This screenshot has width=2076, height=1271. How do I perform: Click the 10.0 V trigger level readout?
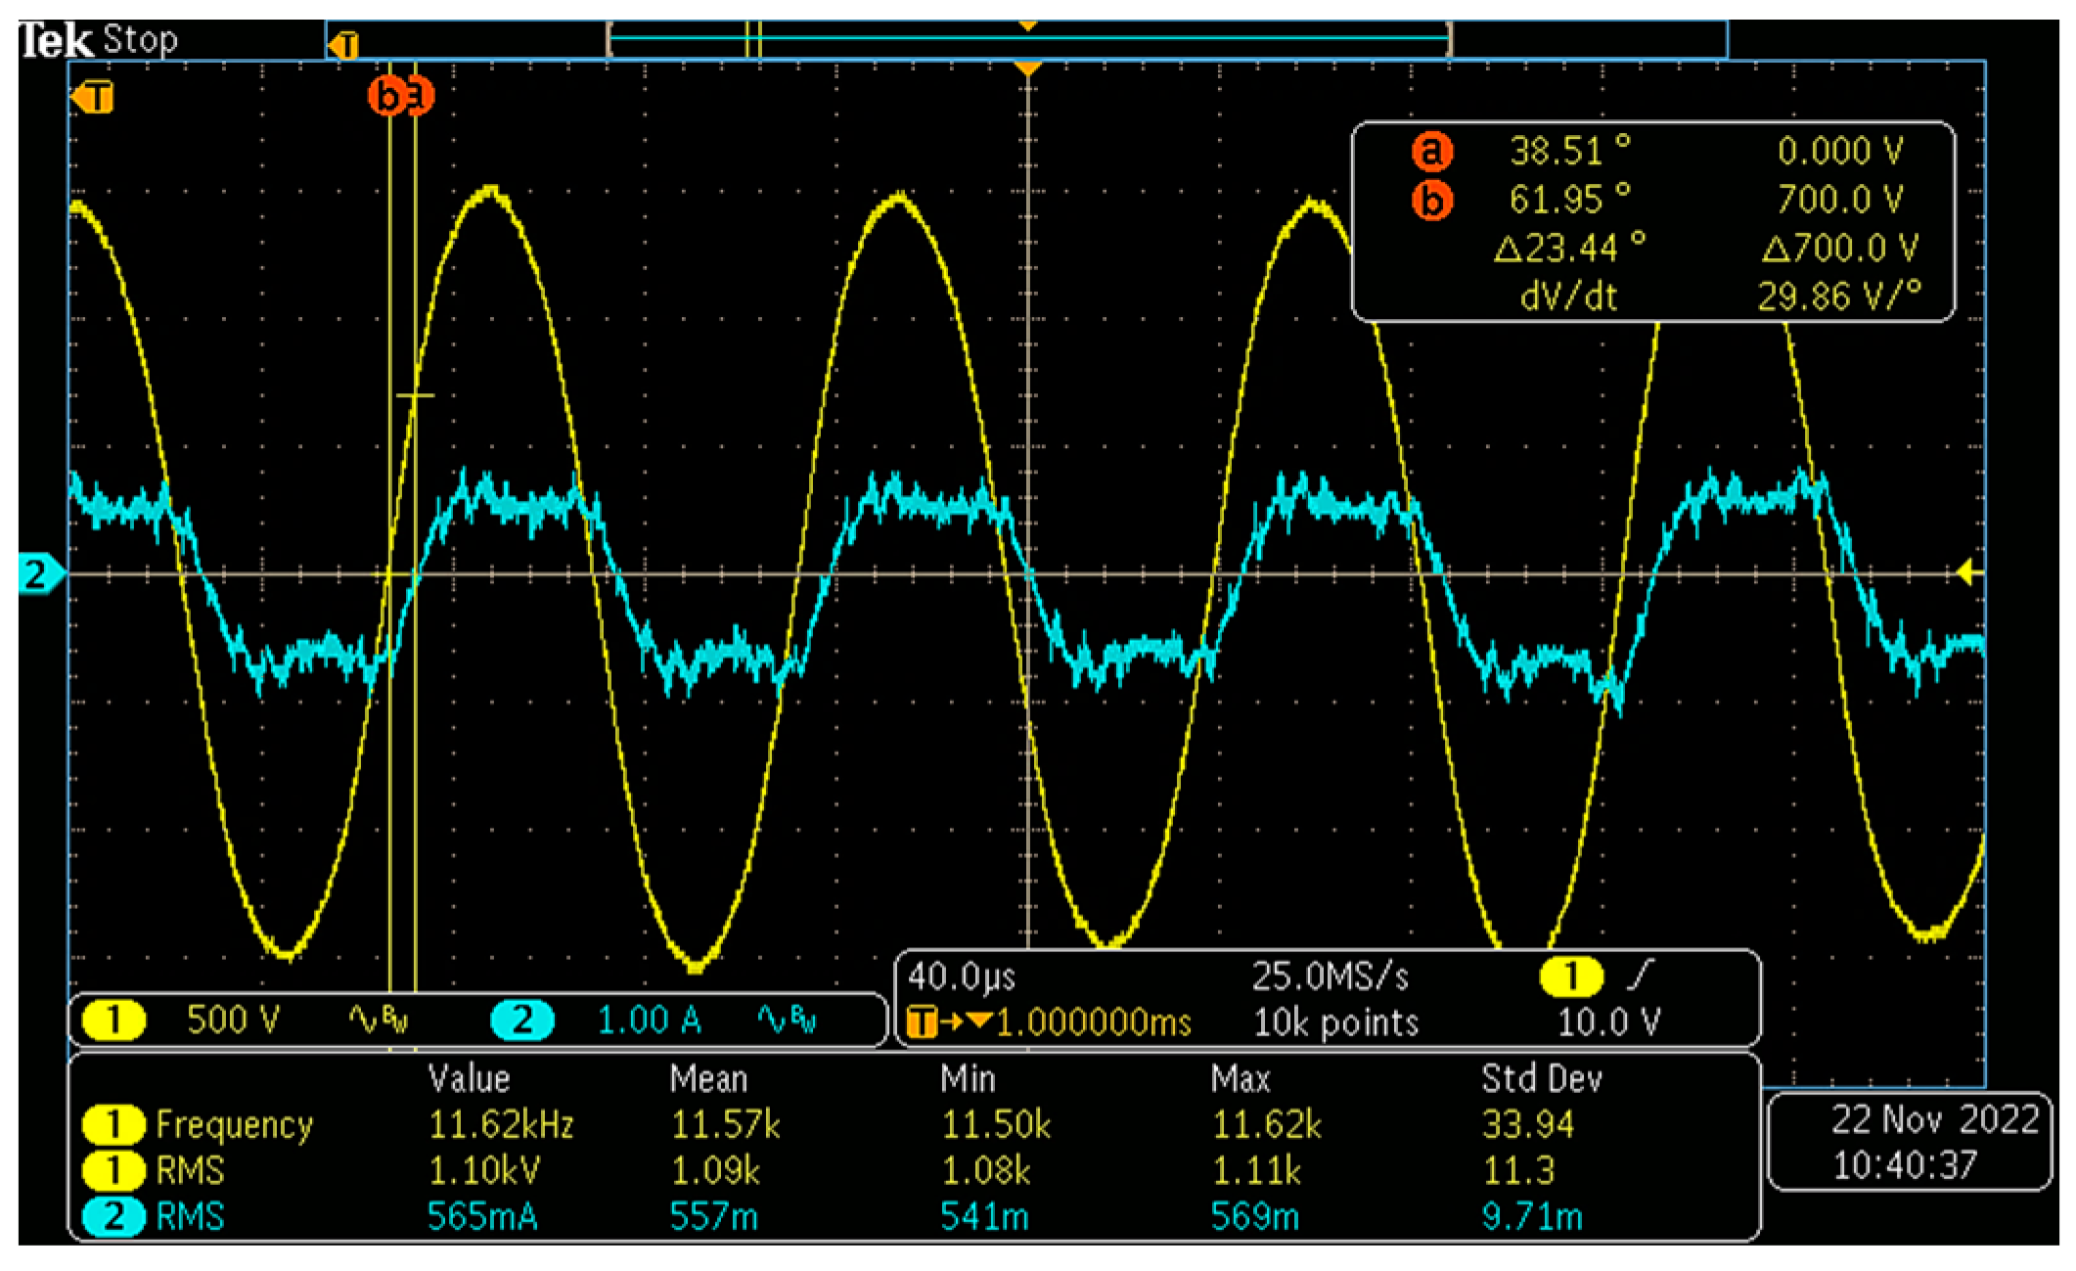pyautogui.click(x=1608, y=1022)
